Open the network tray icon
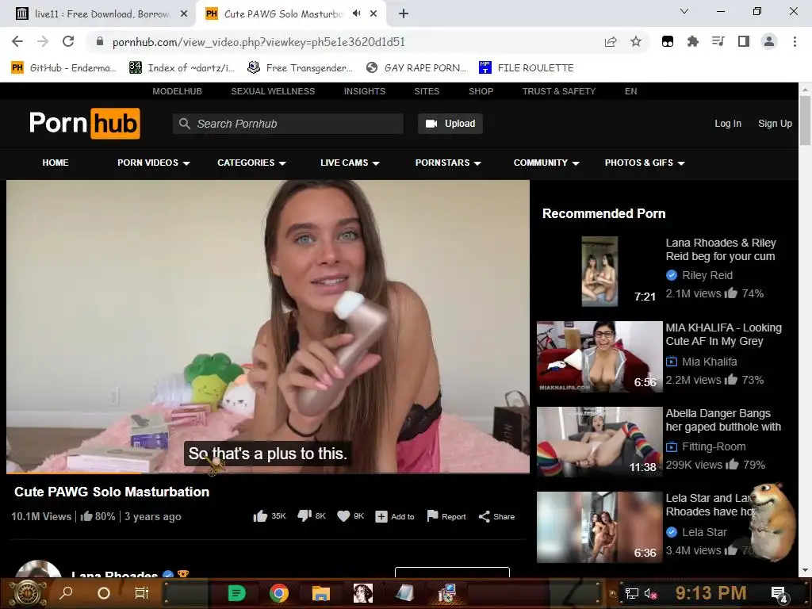This screenshot has height=609, width=812. coord(632,593)
